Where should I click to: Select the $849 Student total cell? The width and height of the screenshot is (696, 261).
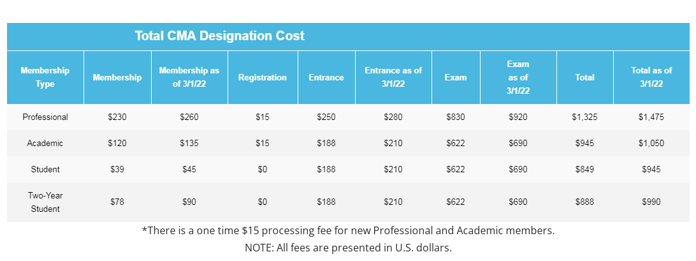click(584, 169)
